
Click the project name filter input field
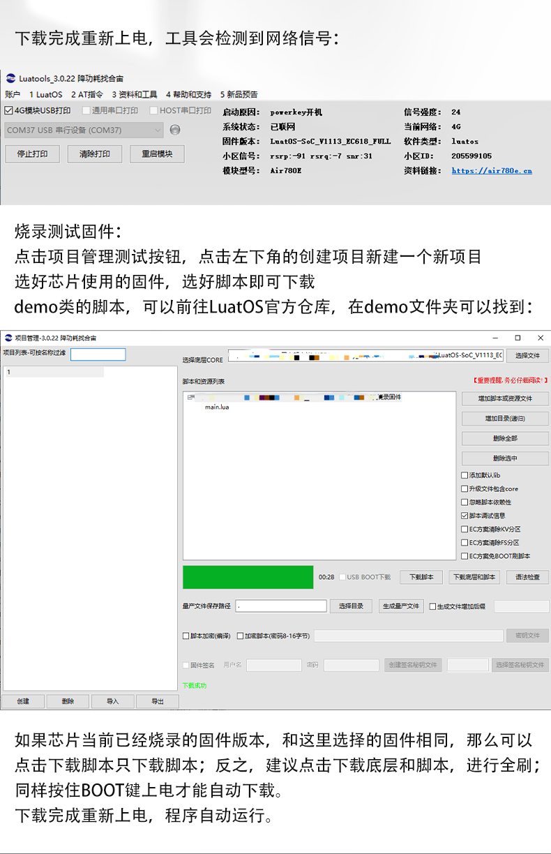(98, 354)
